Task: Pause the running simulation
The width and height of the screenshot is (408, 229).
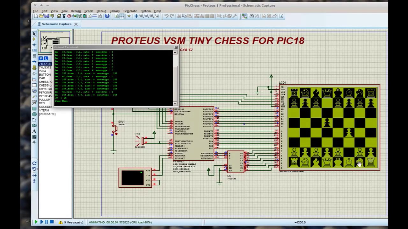Action: [46, 222]
